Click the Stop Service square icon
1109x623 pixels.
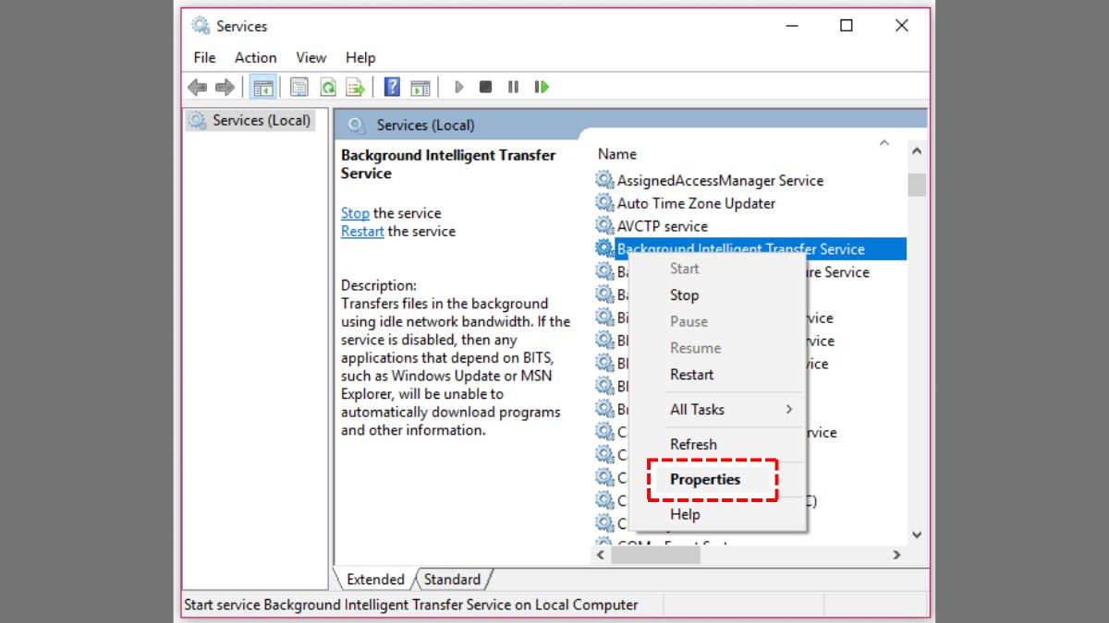pyautogui.click(x=485, y=87)
